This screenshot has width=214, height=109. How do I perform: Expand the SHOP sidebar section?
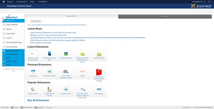click(x=13, y=58)
